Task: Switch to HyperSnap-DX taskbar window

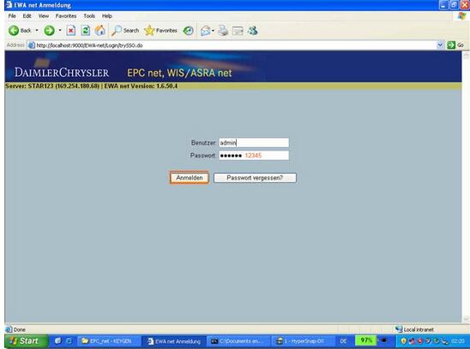Action: point(304,341)
